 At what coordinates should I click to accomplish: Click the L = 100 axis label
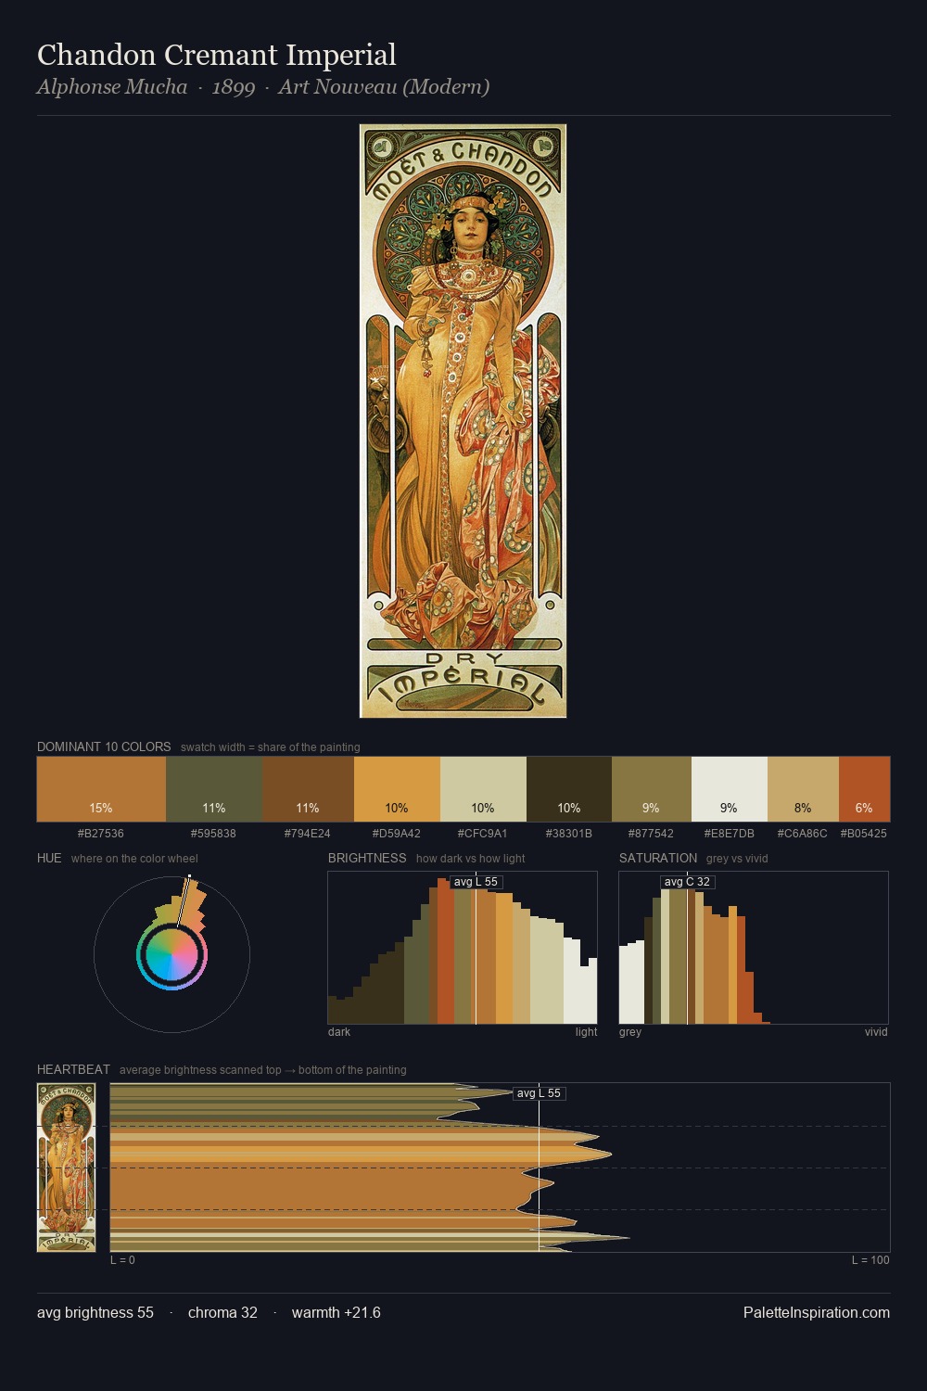pyautogui.click(x=870, y=1260)
